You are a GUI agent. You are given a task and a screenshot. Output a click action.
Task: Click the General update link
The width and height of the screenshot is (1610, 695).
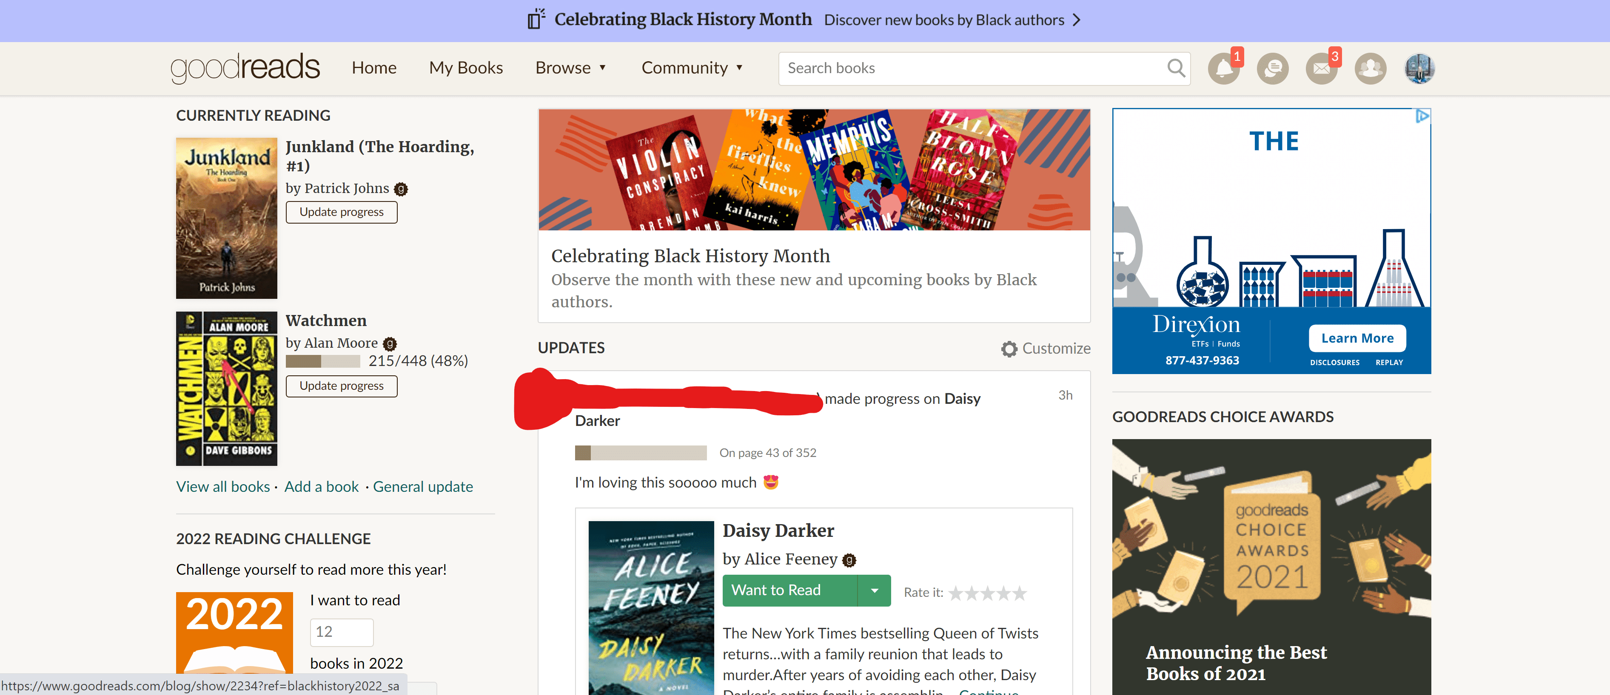[422, 486]
